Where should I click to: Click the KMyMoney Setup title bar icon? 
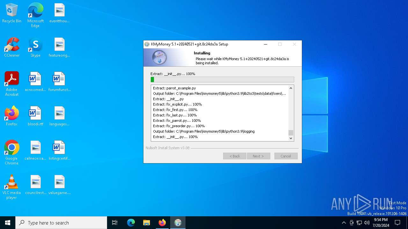(147, 44)
